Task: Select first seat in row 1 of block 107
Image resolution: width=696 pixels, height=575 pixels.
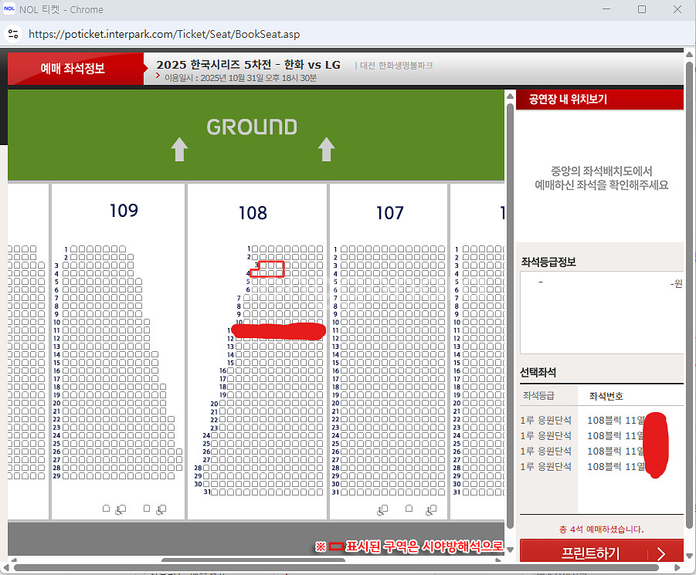Action: click(345, 249)
